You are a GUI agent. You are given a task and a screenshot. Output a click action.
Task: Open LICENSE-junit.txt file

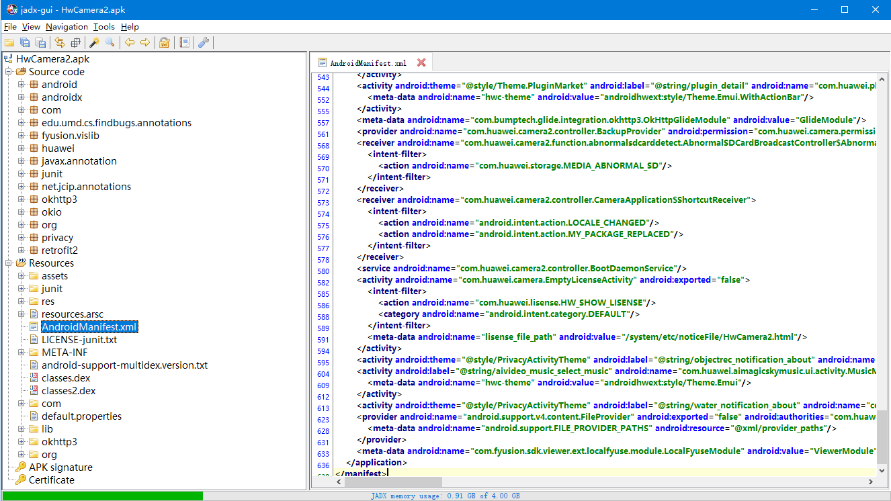(79, 340)
